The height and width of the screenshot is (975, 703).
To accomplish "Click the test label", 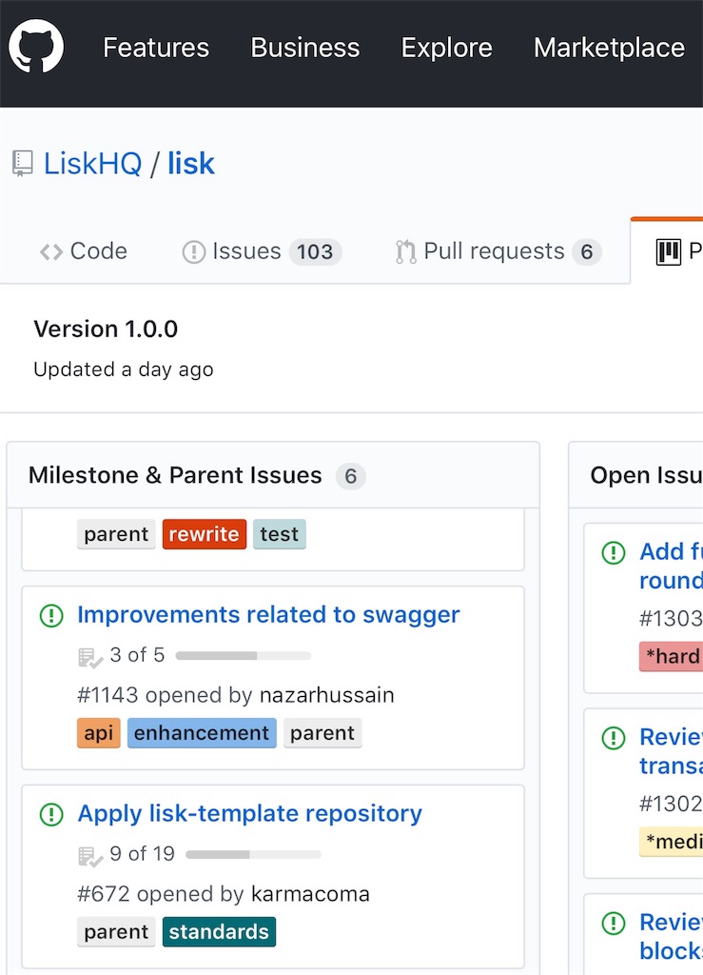I will (280, 534).
